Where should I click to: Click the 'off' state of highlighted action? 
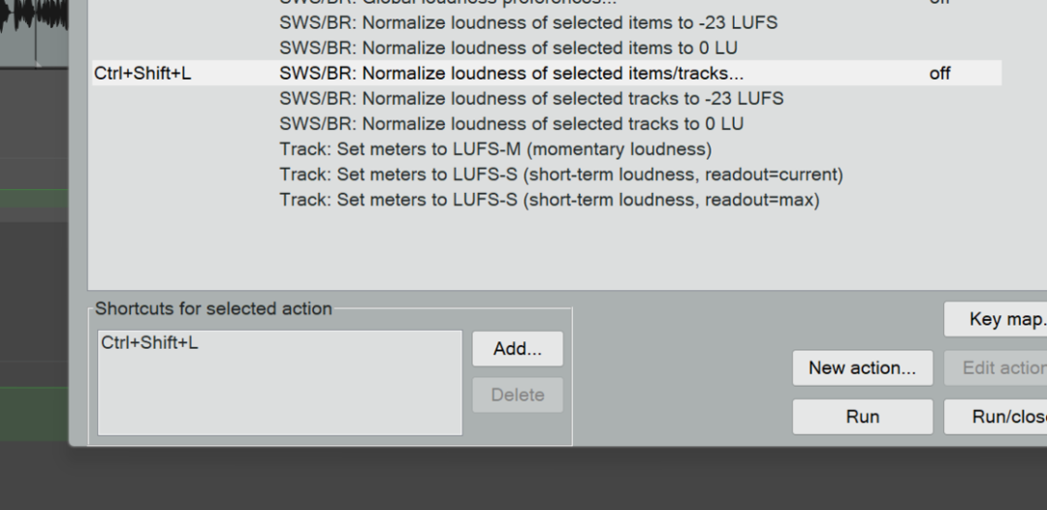click(x=939, y=73)
